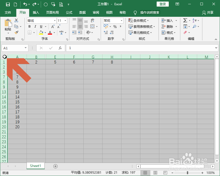Viewport: 220px width, 176px height.
Task: Set middle vertical alignment
Action: click(80, 20)
